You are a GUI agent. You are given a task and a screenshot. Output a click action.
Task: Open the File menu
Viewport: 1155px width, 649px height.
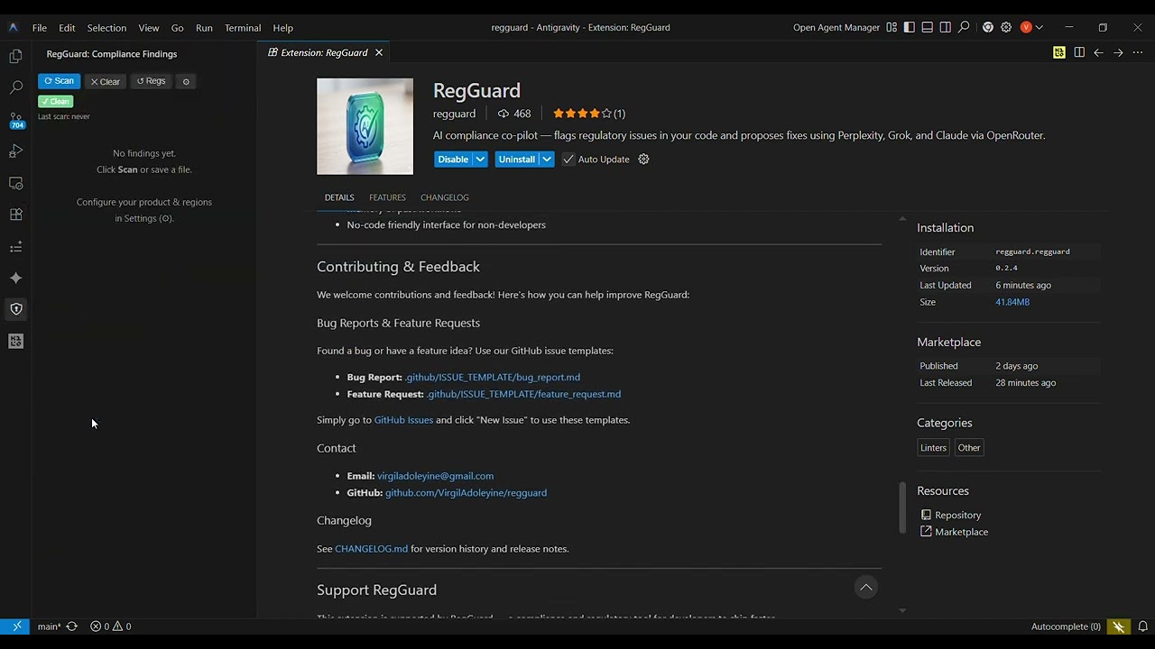[40, 28]
